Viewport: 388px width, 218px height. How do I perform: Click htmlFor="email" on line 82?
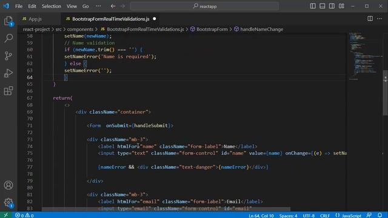(138, 202)
